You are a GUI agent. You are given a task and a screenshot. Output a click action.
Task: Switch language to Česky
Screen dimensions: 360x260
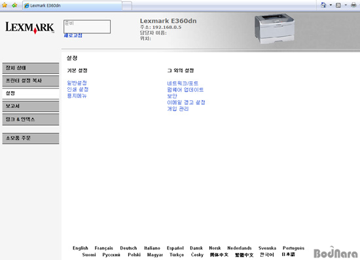[197, 255]
